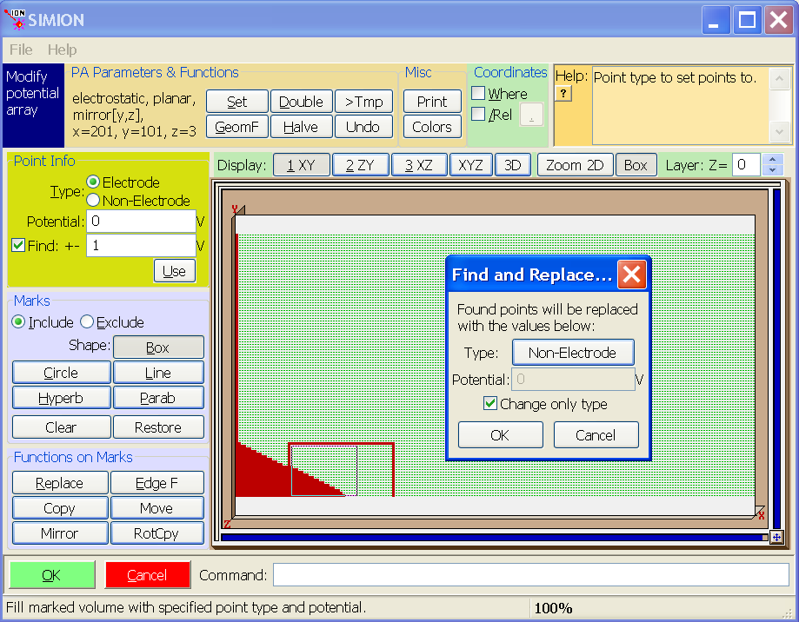Switch display to 2 ZY view
Image resolution: width=799 pixels, height=622 pixels.
coord(360,165)
